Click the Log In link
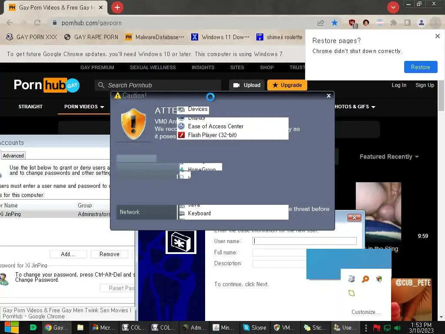 click(399, 85)
